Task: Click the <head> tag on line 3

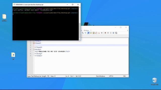Action: coord(38,43)
